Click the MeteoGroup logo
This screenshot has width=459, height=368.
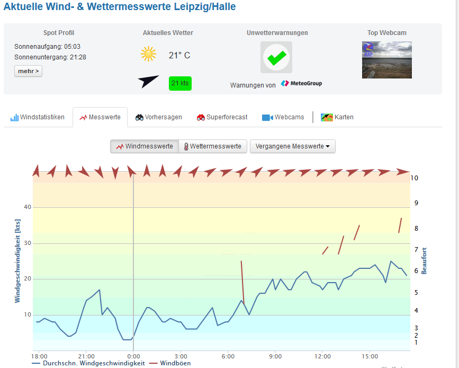pos(301,84)
